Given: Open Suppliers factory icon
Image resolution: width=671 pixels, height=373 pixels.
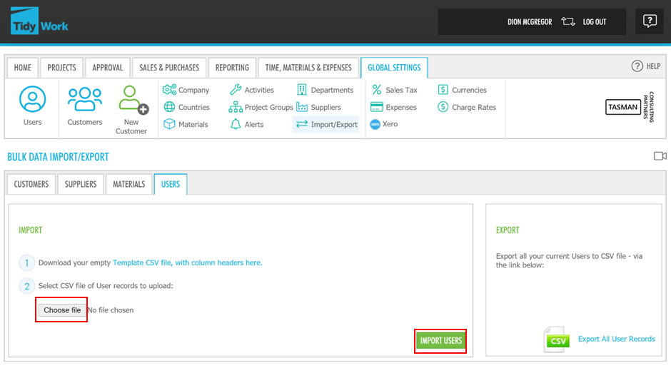Looking at the screenshot, I should pyautogui.click(x=302, y=107).
